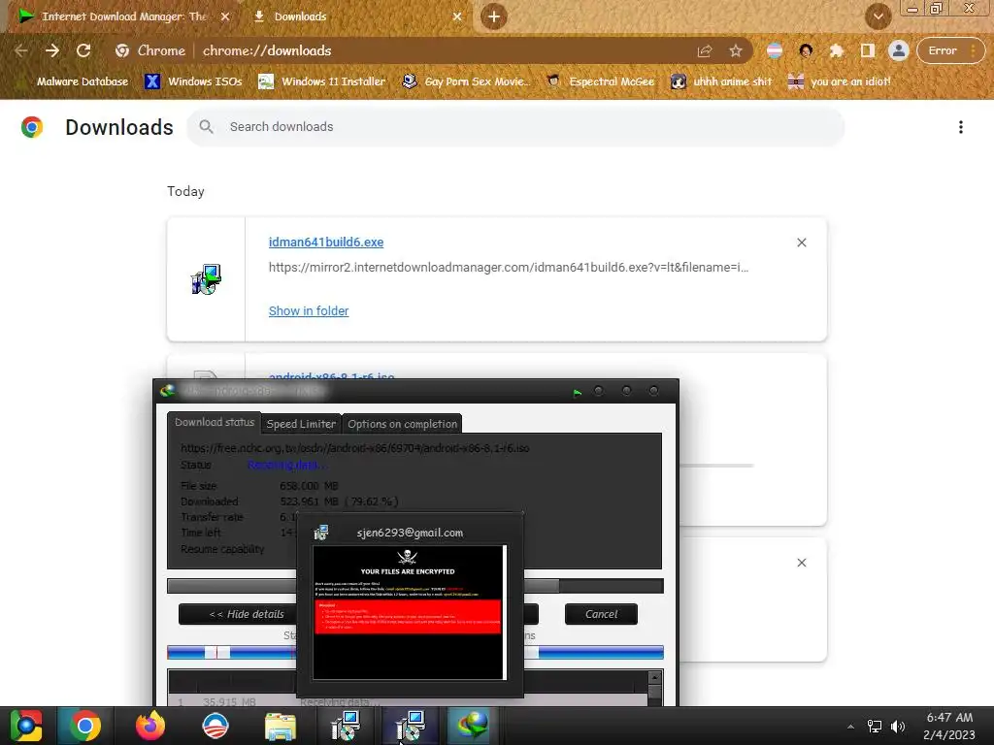Open the Speed Limiter tab

(x=301, y=424)
